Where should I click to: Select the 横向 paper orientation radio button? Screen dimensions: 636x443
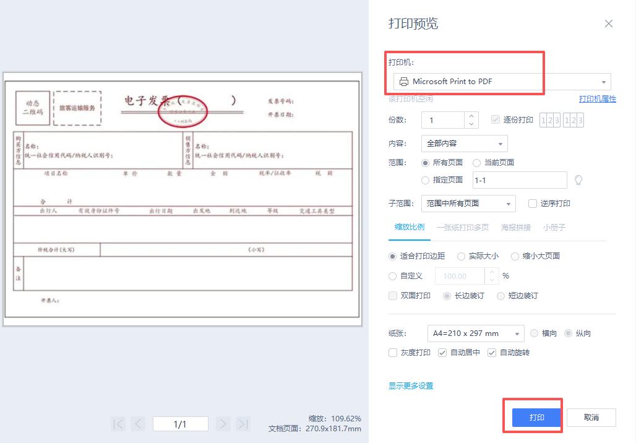(535, 333)
